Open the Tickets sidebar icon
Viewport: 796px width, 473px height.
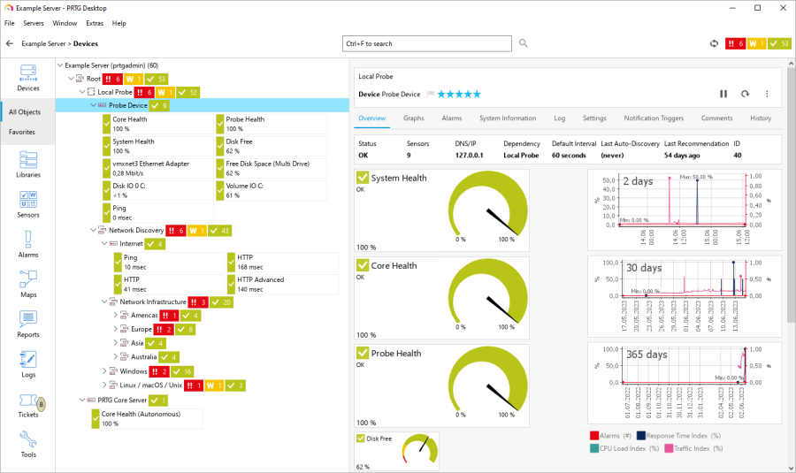pyautogui.click(x=27, y=403)
